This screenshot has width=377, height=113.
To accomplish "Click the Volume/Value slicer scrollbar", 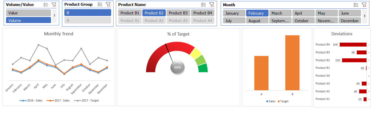I will [x=54, y=15].
